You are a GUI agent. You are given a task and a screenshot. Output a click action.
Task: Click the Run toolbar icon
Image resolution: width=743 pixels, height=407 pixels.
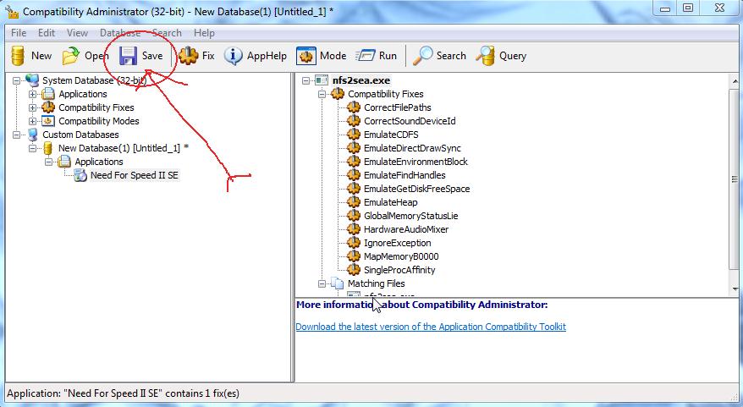coord(365,56)
